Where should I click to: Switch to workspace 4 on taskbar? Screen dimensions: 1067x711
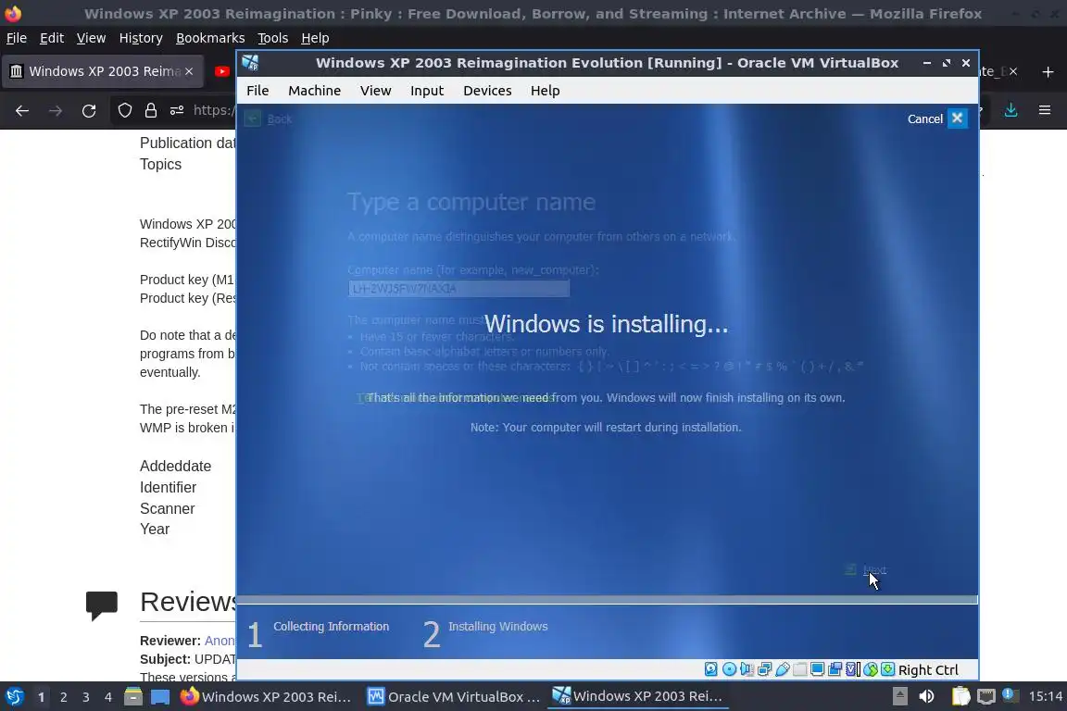tap(108, 697)
